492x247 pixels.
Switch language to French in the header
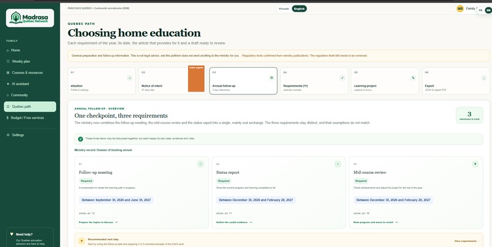[x=284, y=9]
